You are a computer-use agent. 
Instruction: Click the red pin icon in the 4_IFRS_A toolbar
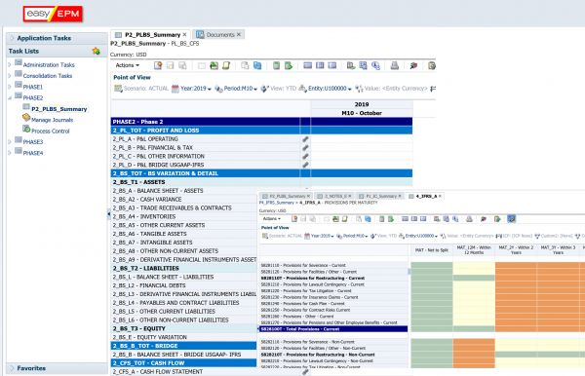(484, 219)
